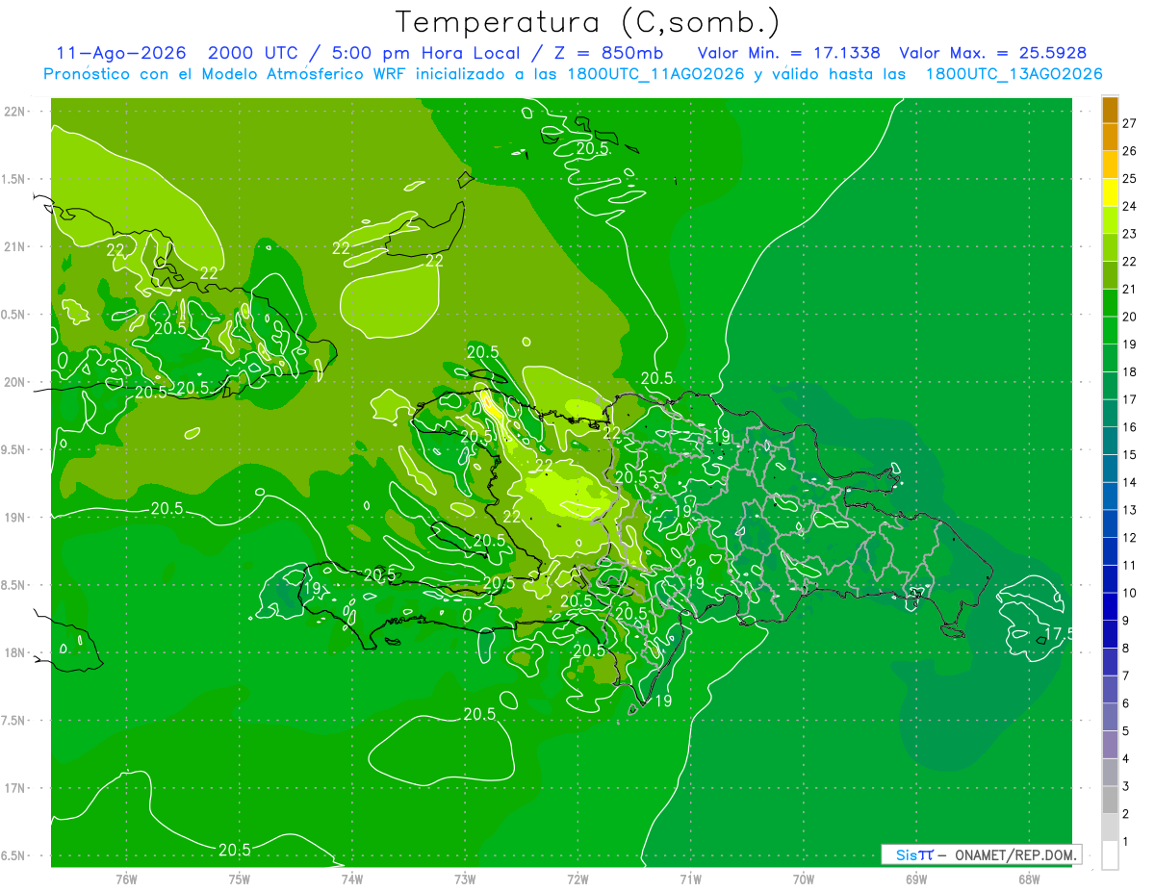This screenshot has width=1155, height=892.
Task: Click the "70W" longitude axis label
Action: click(803, 879)
